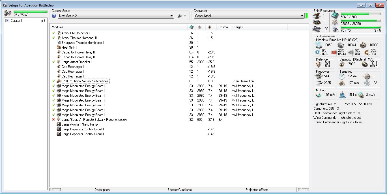Viewport: 387px width, 194px height.
Task: Click the launcher hardpoints icon in Ship Resources
Action: [317, 22]
